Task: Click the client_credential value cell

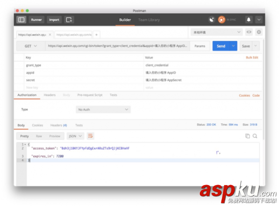Action: pyautogui.click(x=203, y=65)
